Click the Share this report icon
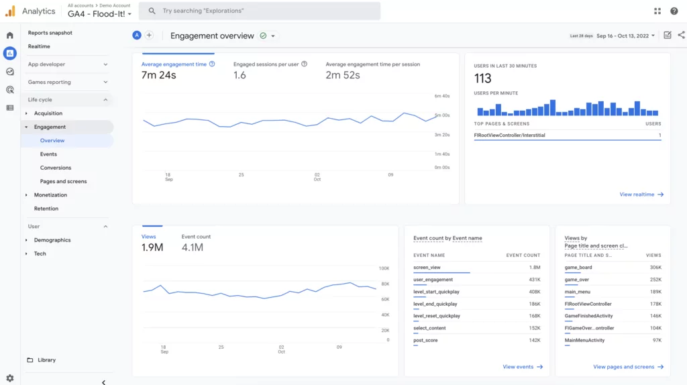The height and width of the screenshot is (385, 687). click(682, 35)
